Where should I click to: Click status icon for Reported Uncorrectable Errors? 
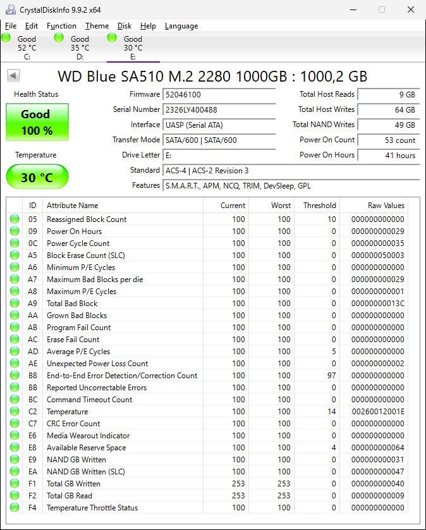(x=15, y=387)
